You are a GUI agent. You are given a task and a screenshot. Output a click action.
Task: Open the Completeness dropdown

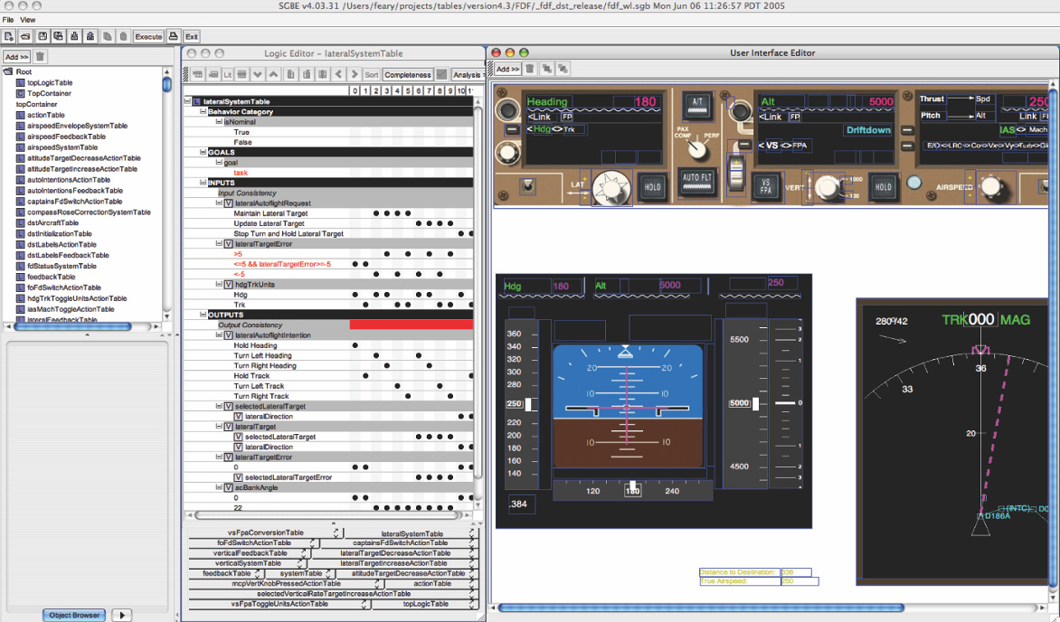(409, 74)
